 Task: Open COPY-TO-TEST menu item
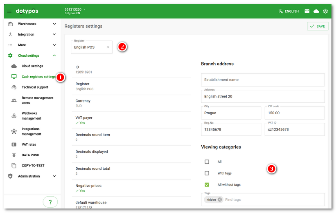[x=32, y=166]
